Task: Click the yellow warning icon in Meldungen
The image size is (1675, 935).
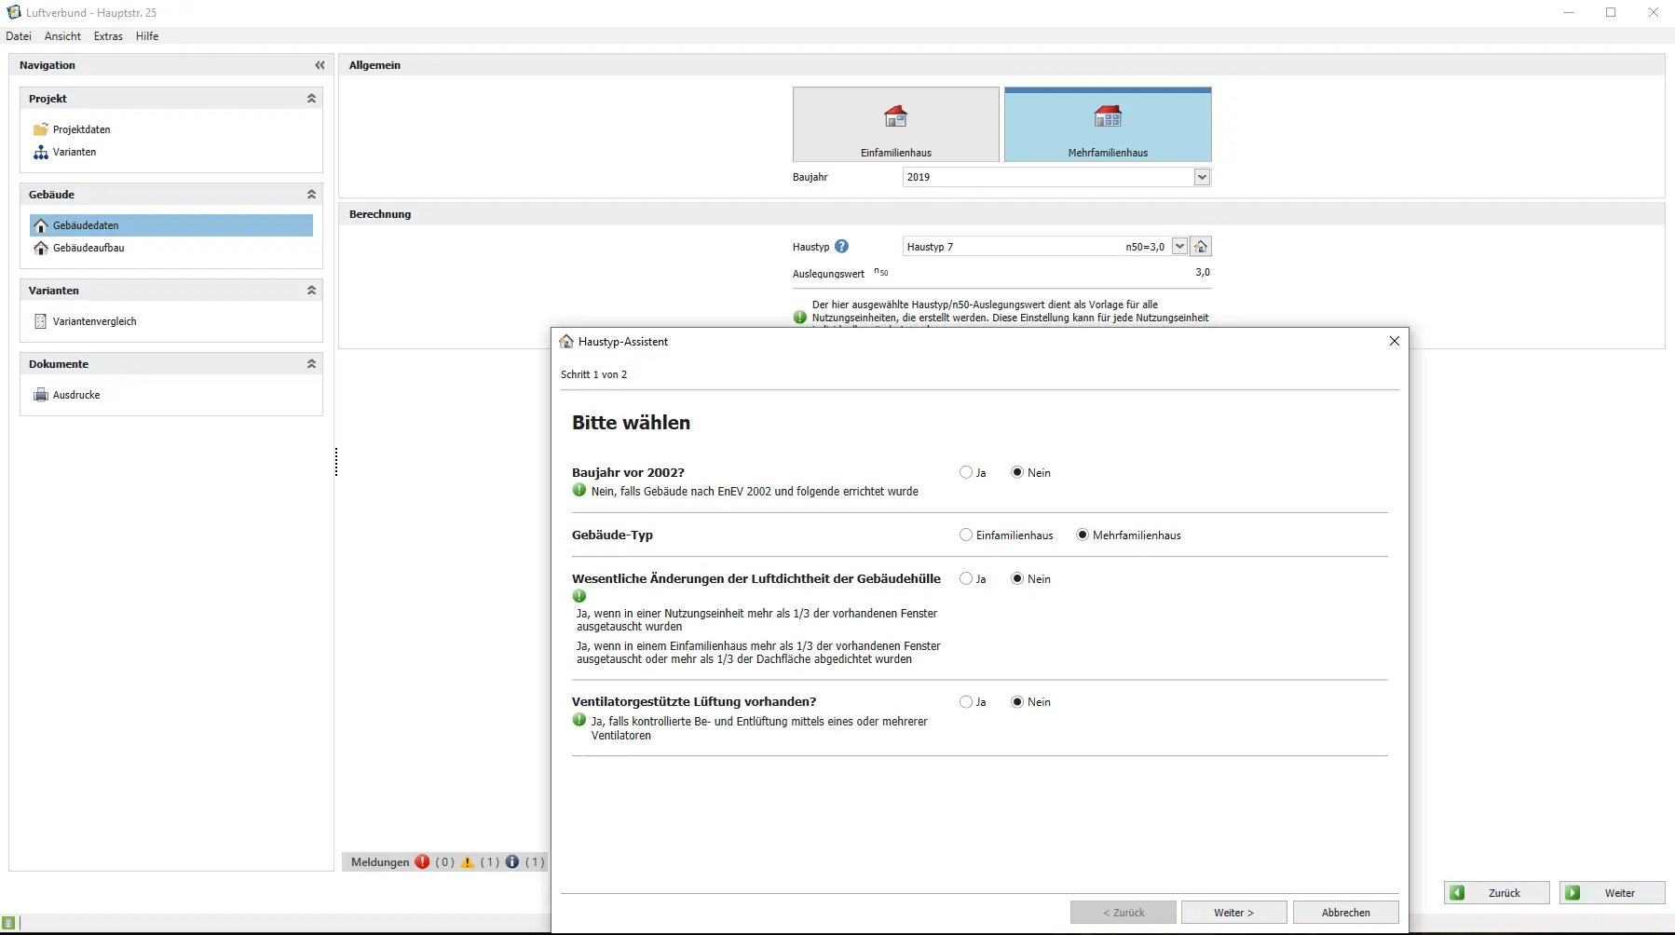Action: point(468,862)
